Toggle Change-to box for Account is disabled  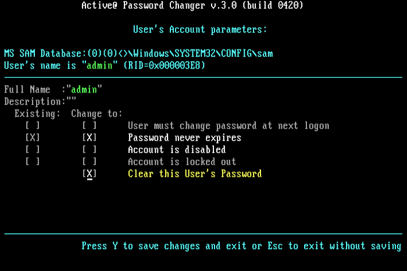pos(90,150)
